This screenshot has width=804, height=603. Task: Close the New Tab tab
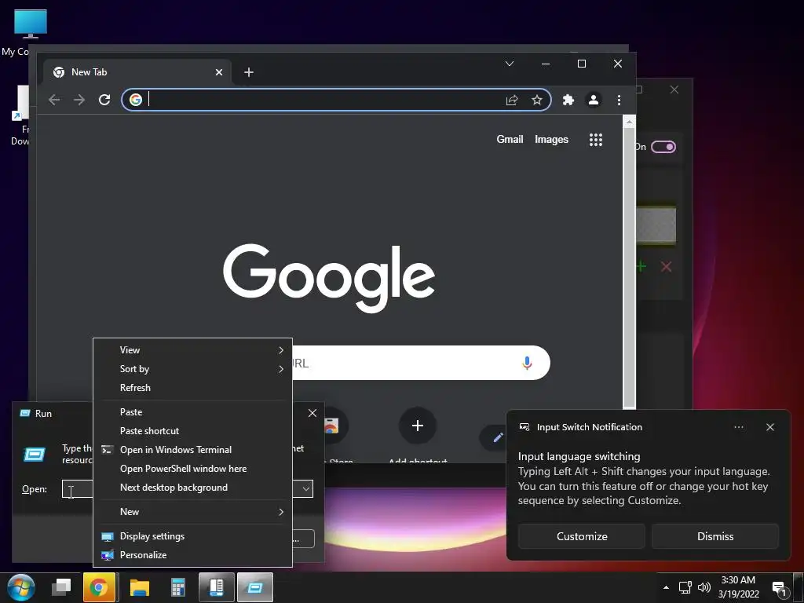(219, 72)
